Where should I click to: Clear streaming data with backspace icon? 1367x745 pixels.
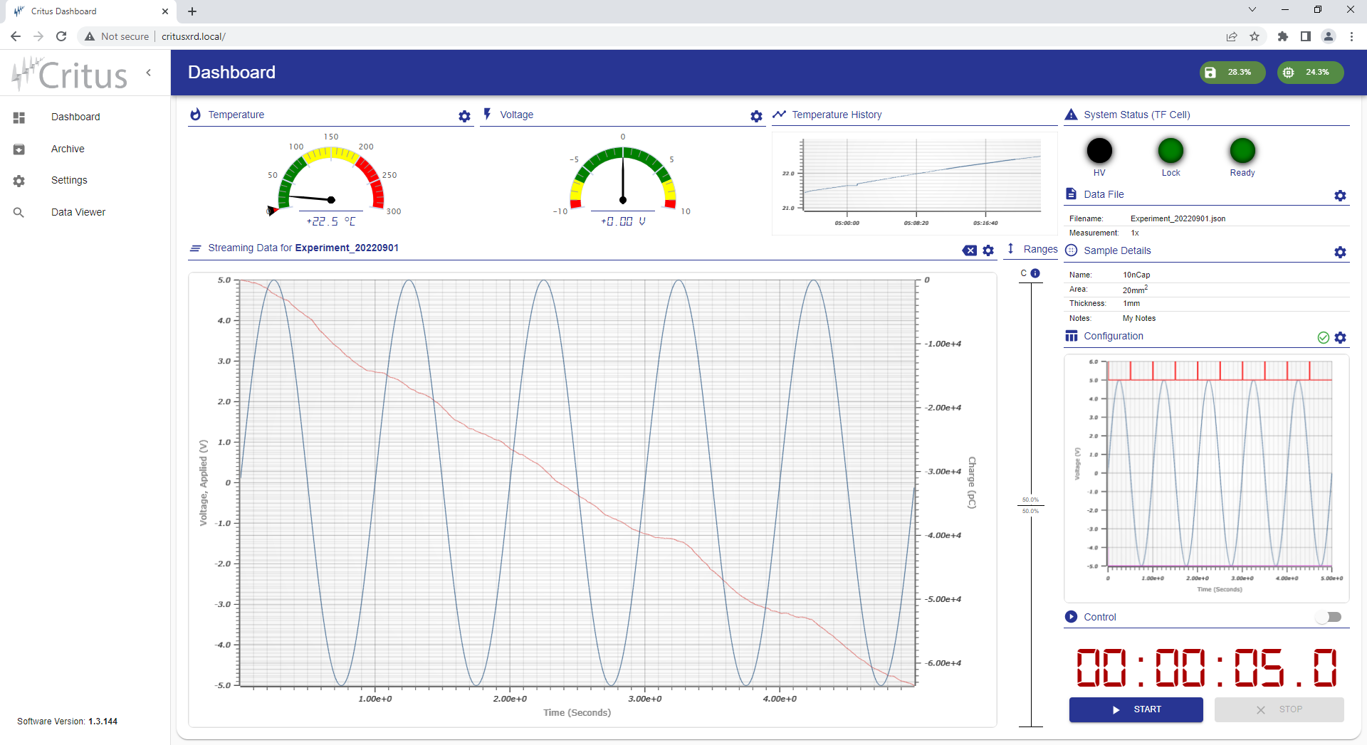(x=970, y=250)
